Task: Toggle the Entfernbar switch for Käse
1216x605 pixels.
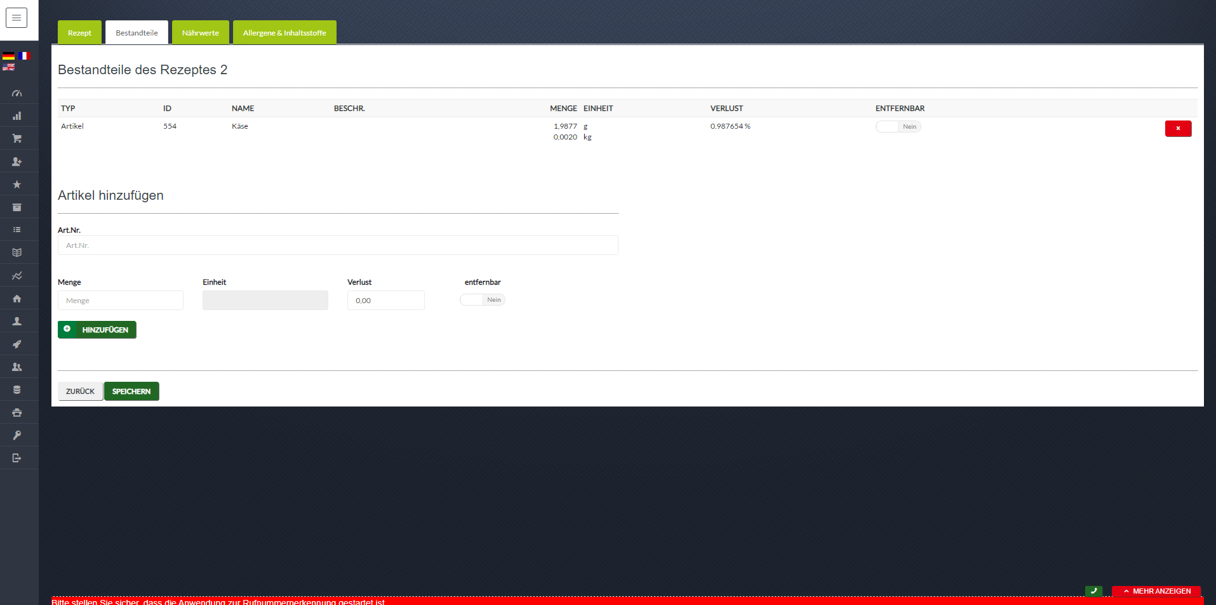Action: coord(898,127)
